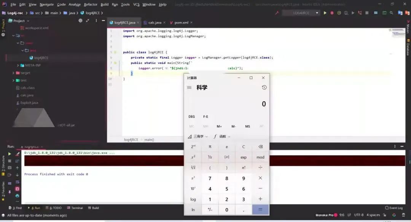Screen dimensions: 411x222
Task: Toggle DEG angle unit in calculator
Action: point(192,117)
